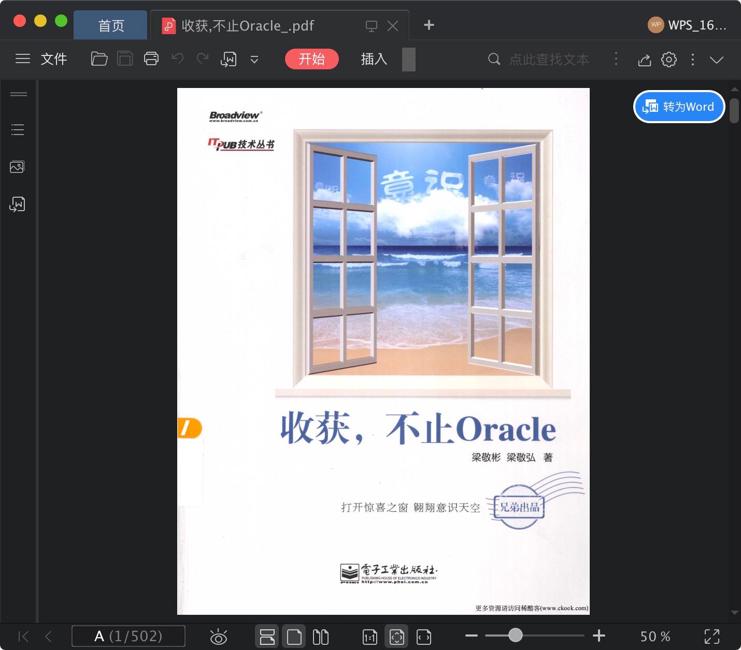Click the zoom slider handle
Screen dimensions: 741x650
[x=515, y=635]
